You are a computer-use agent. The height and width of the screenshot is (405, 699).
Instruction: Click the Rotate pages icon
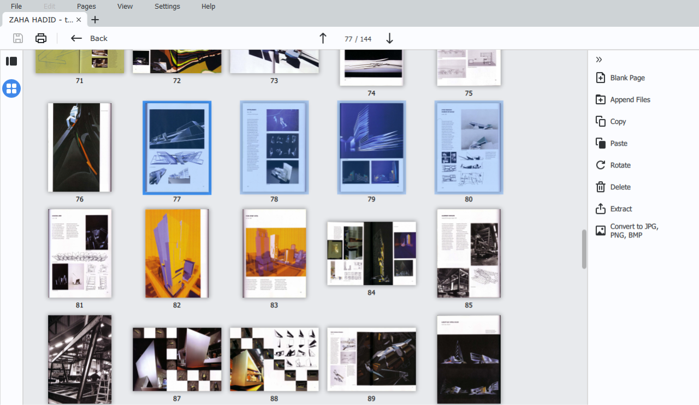click(x=601, y=165)
